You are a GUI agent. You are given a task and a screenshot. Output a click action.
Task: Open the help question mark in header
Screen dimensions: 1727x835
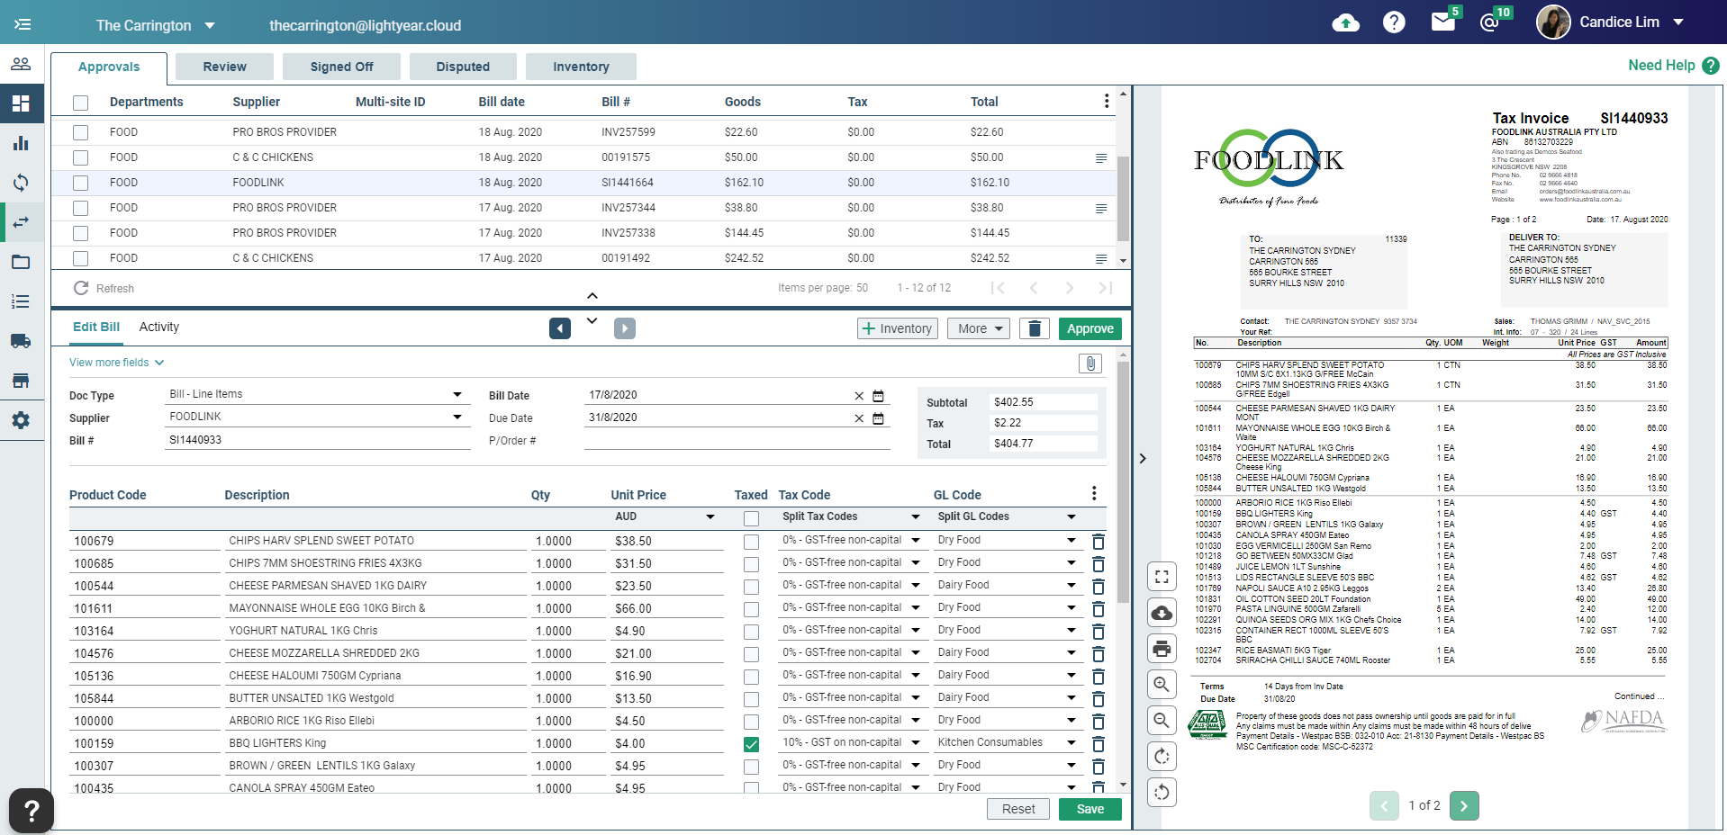click(x=1394, y=22)
